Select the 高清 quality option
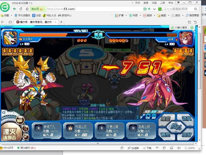Screen dimensions: 206x155 point(147,112)
